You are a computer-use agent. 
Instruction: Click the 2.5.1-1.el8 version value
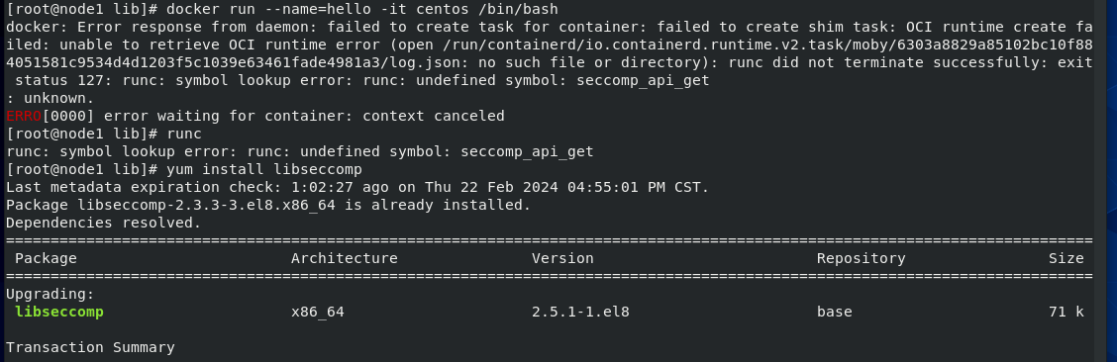[x=580, y=312]
